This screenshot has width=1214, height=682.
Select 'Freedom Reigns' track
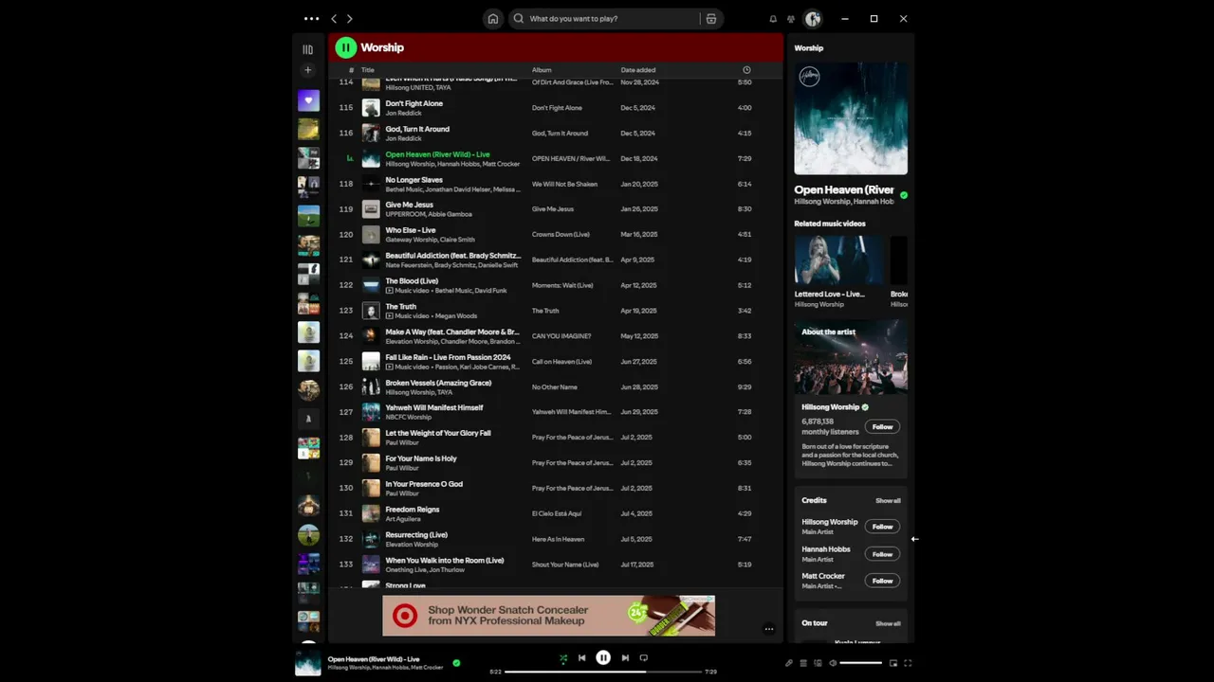click(413, 510)
